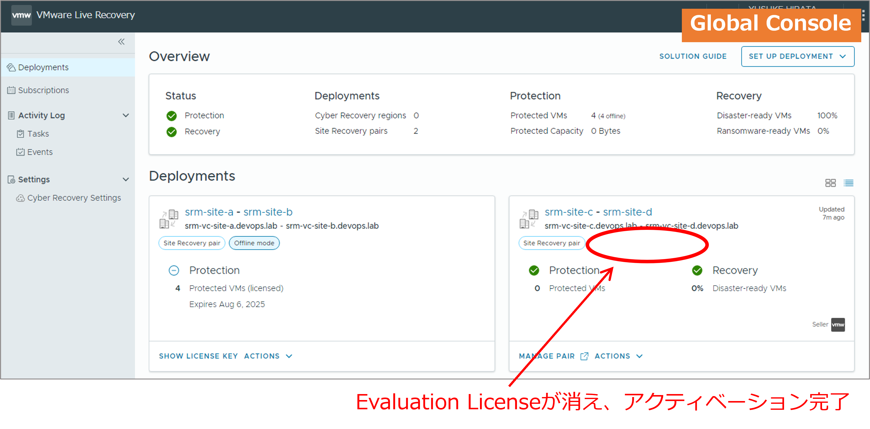Click green Recovery check on srm-site-c card
Screen dimensions: 870x429
[697, 271]
